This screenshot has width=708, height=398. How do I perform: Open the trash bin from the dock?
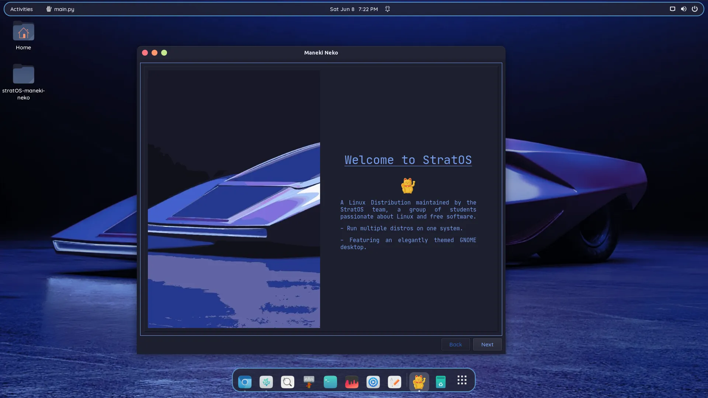[x=441, y=382]
